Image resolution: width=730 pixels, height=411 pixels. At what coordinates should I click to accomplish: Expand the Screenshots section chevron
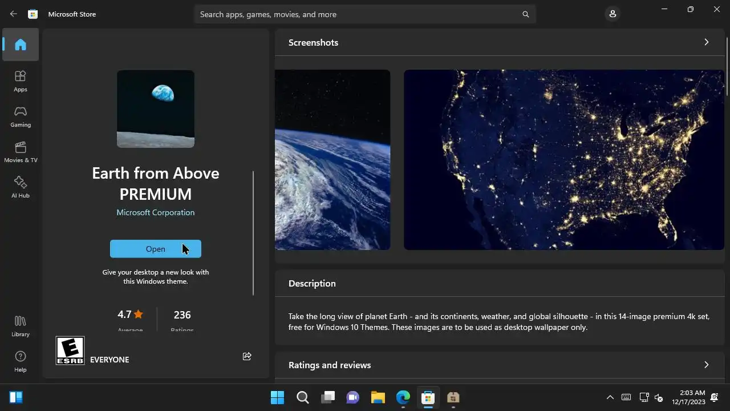707,42
